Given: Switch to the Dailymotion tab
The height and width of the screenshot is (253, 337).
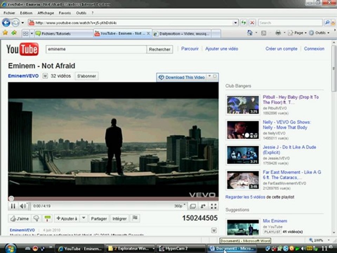Looking at the screenshot, I should (182, 34).
